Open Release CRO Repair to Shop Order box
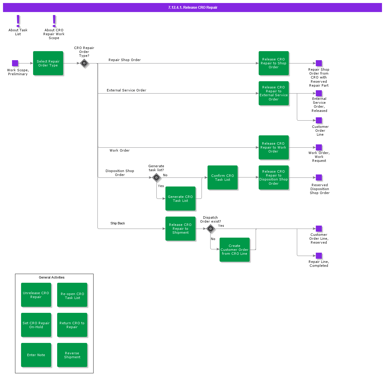Image resolution: width=385 pixels, height=376 pixels. pyautogui.click(x=273, y=63)
